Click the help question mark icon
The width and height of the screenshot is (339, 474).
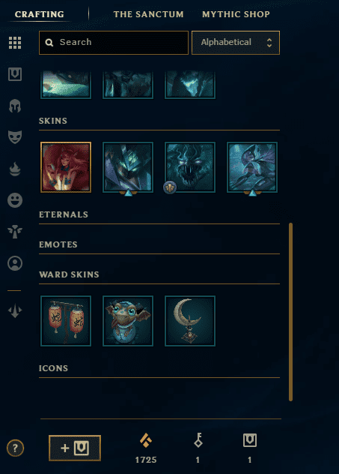click(x=15, y=448)
